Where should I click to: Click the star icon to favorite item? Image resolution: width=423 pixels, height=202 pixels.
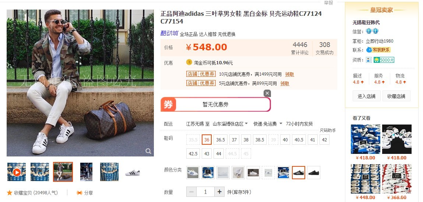pos(10,192)
